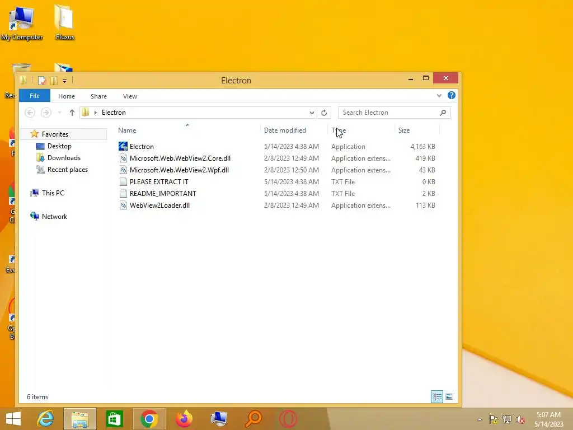The width and height of the screenshot is (573, 430).
Task: Click the File Explorer taskbar button
Action: point(80,419)
